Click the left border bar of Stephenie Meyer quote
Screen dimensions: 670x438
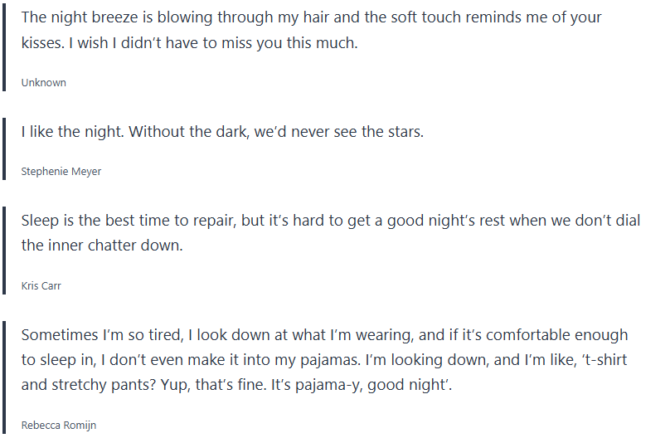point(5,149)
